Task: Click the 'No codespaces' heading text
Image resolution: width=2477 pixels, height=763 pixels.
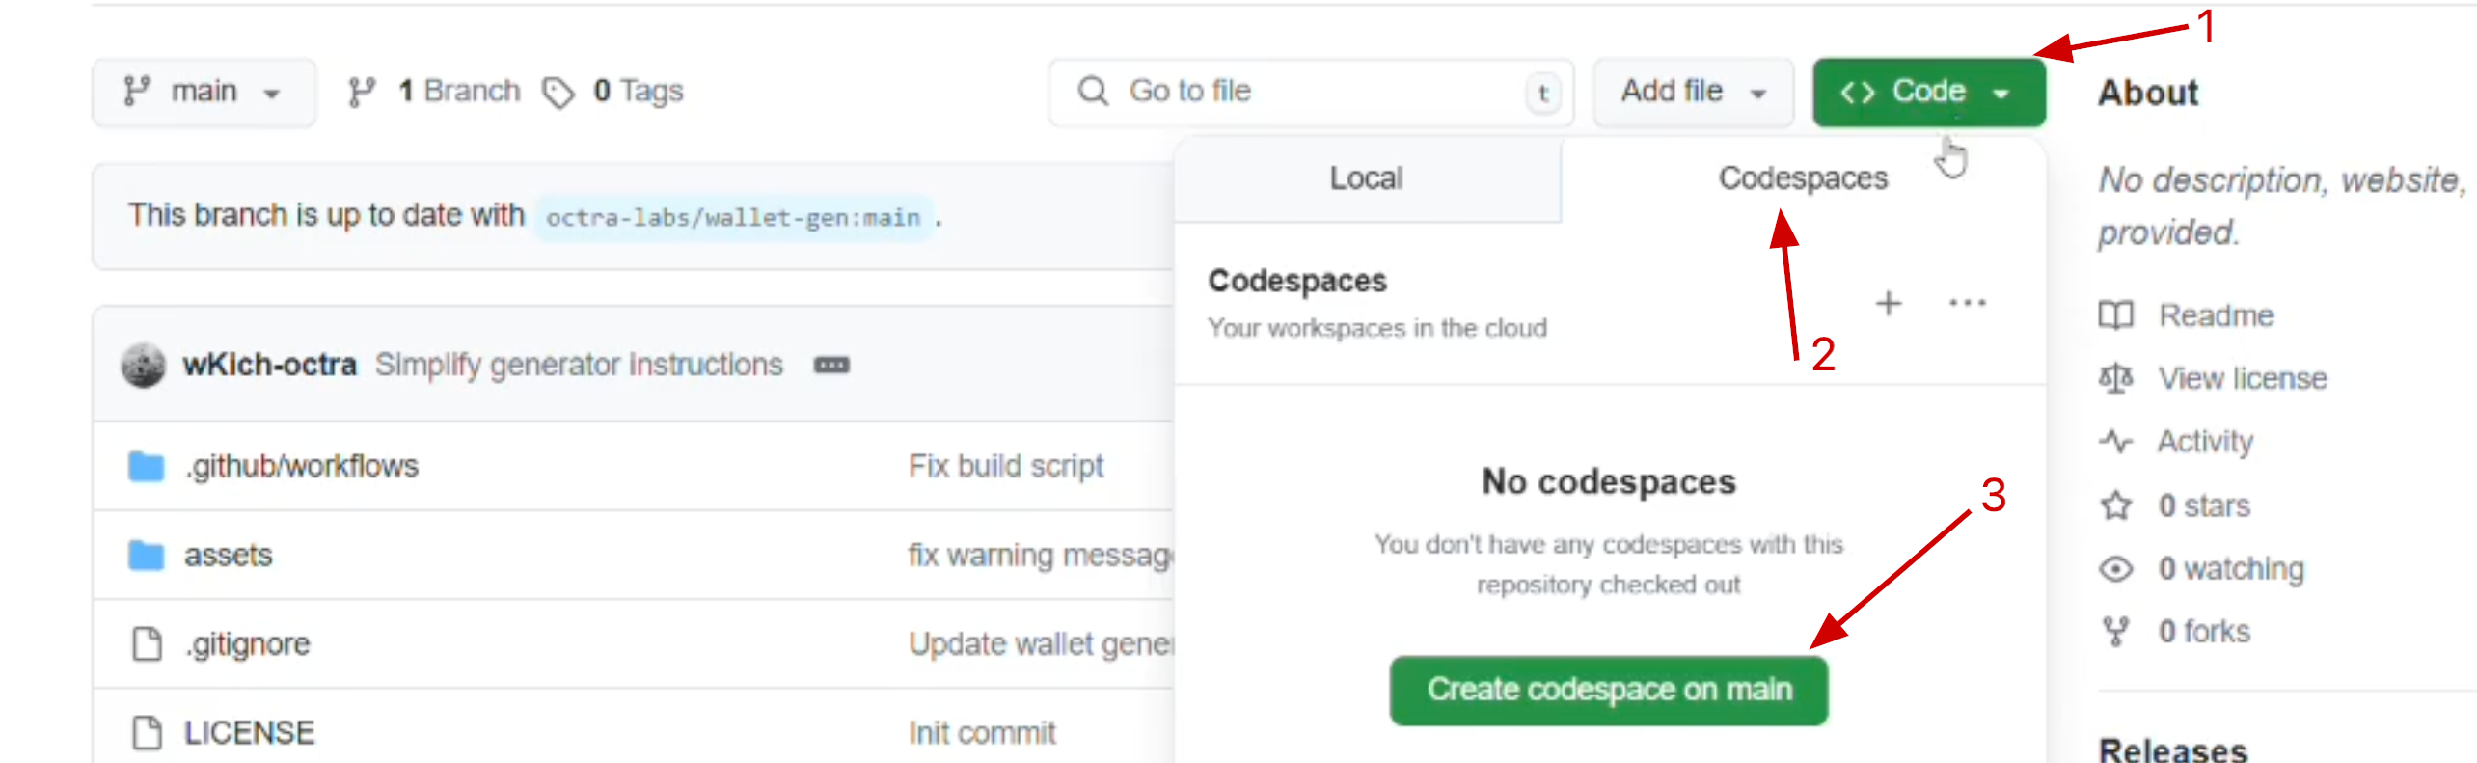Action: pyautogui.click(x=1609, y=482)
